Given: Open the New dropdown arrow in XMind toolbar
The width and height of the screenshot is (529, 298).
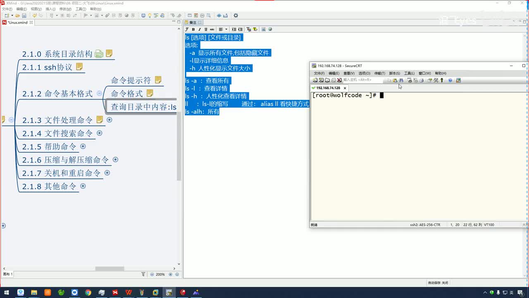Looking at the screenshot, I should click(x=12, y=16).
